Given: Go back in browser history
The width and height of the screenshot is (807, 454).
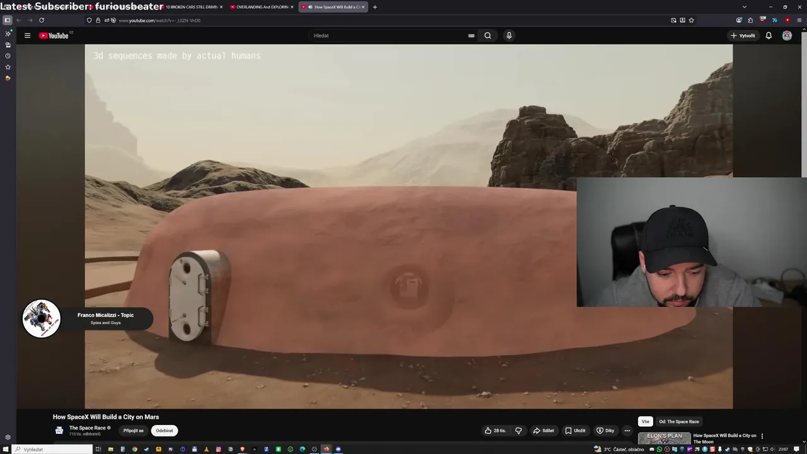Looking at the screenshot, I should coord(19,20).
